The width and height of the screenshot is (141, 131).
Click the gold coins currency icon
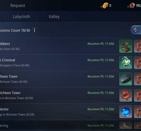click(x=105, y=6)
